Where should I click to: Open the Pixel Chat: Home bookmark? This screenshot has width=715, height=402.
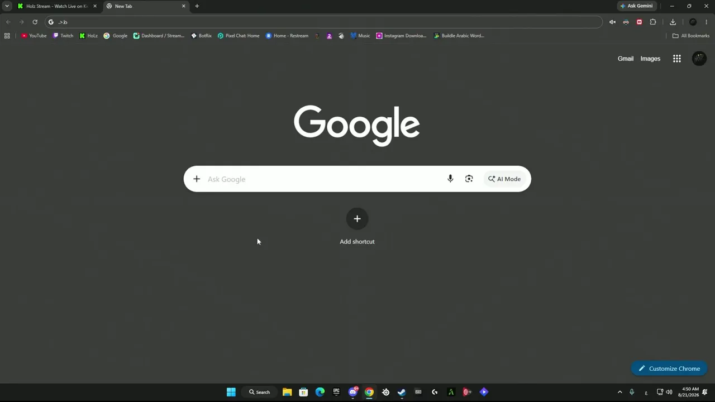[239, 36]
